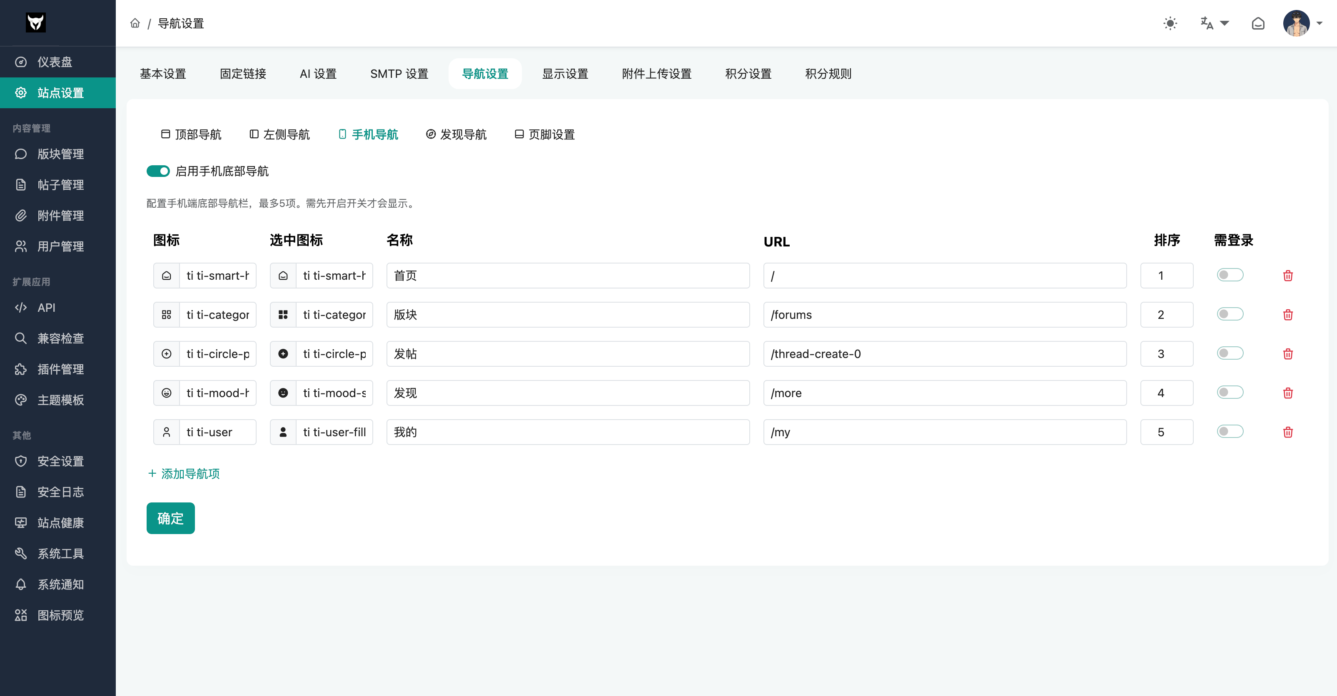
Task: Switch to 基本设置 tab
Action: (163, 74)
